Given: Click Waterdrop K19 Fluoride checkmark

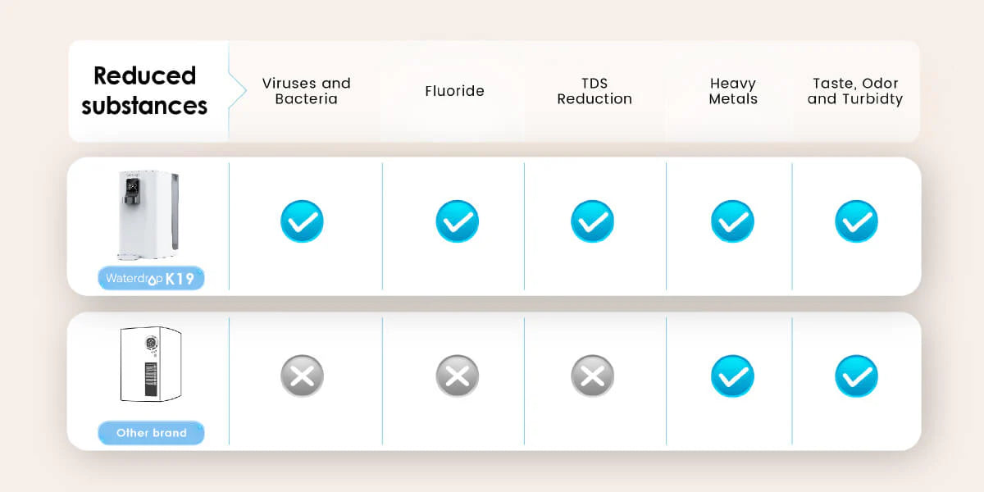Looking at the screenshot, I should click(457, 221).
